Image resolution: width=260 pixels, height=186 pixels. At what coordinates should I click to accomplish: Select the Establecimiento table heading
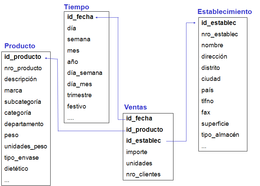click(x=225, y=12)
